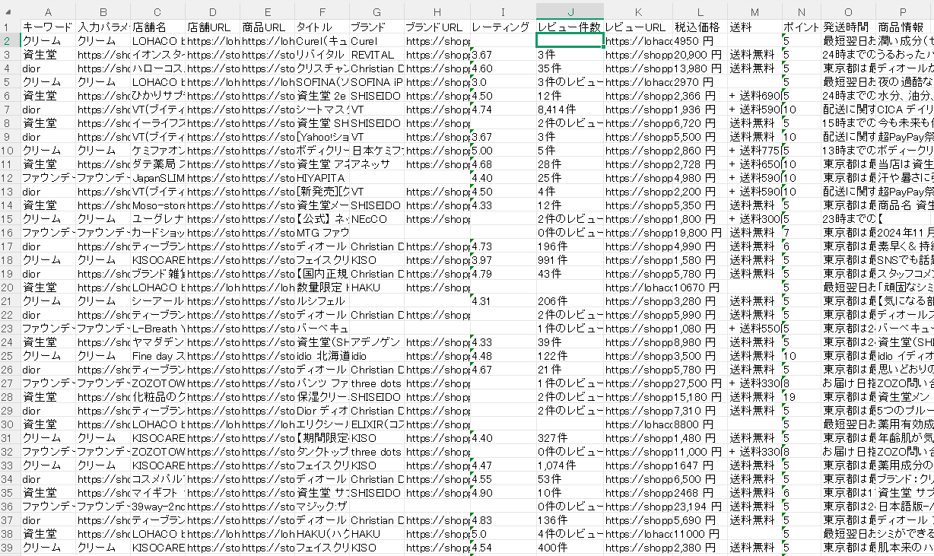Screen dimensions: 934x556
Task: Select the ELIXIR brand cell
Action: (x=376, y=424)
